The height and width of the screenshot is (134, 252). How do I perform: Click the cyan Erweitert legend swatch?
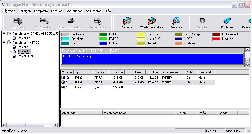65,39
